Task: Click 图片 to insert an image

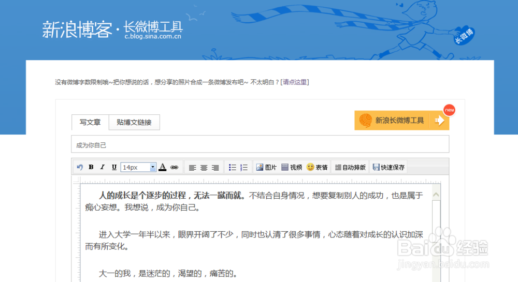Action: coord(266,168)
